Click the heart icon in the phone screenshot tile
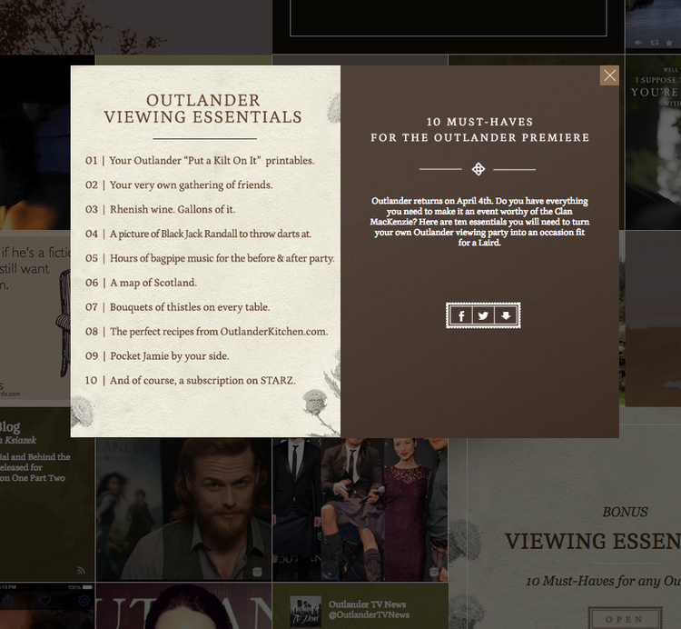The height and width of the screenshot is (629, 681). pos(44,601)
